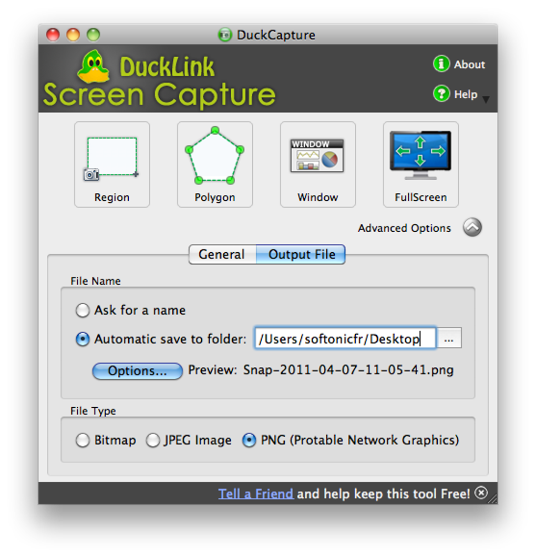Browse for folder with the ellipsis button
The image size is (536, 557).
click(x=449, y=338)
